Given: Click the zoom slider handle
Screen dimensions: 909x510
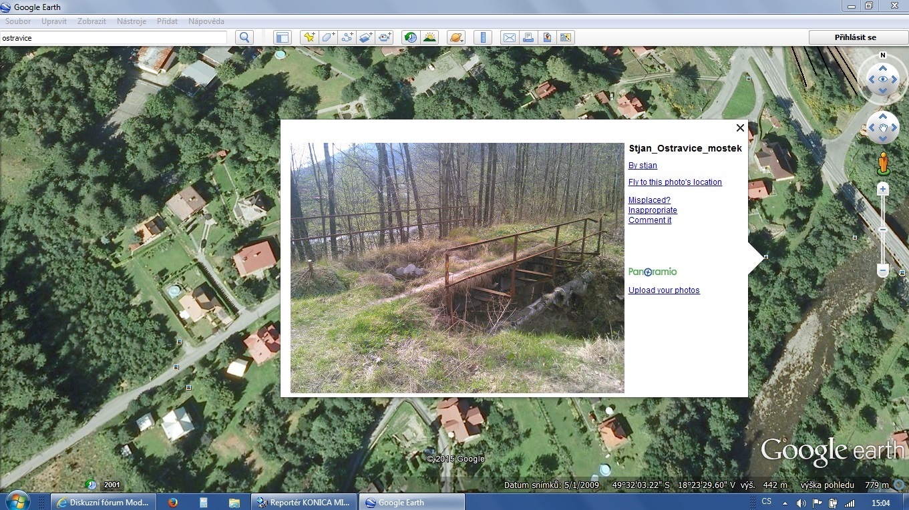Looking at the screenshot, I should (x=883, y=230).
